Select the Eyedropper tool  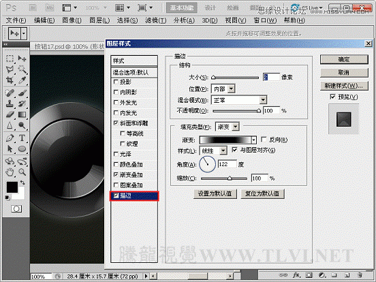tap(22, 80)
